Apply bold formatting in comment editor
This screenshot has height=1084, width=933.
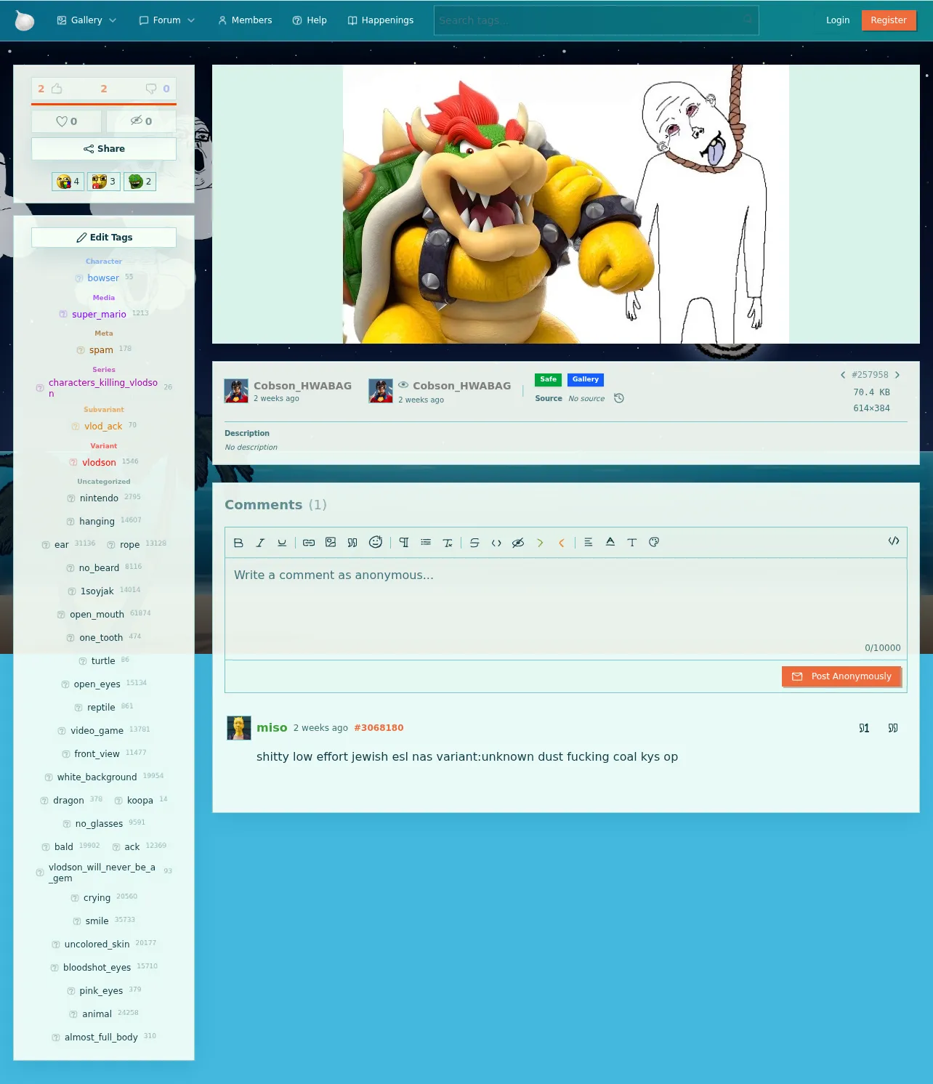[238, 543]
